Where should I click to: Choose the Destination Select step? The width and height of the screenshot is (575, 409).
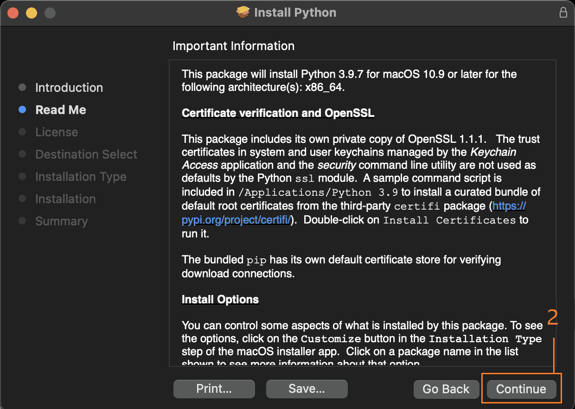click(86, 154)
